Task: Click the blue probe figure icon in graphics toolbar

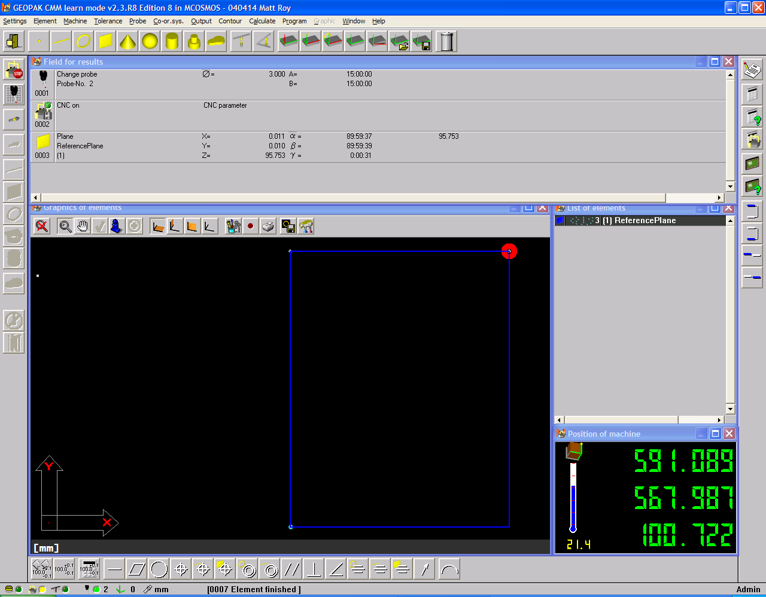Action: click(117, 226)
